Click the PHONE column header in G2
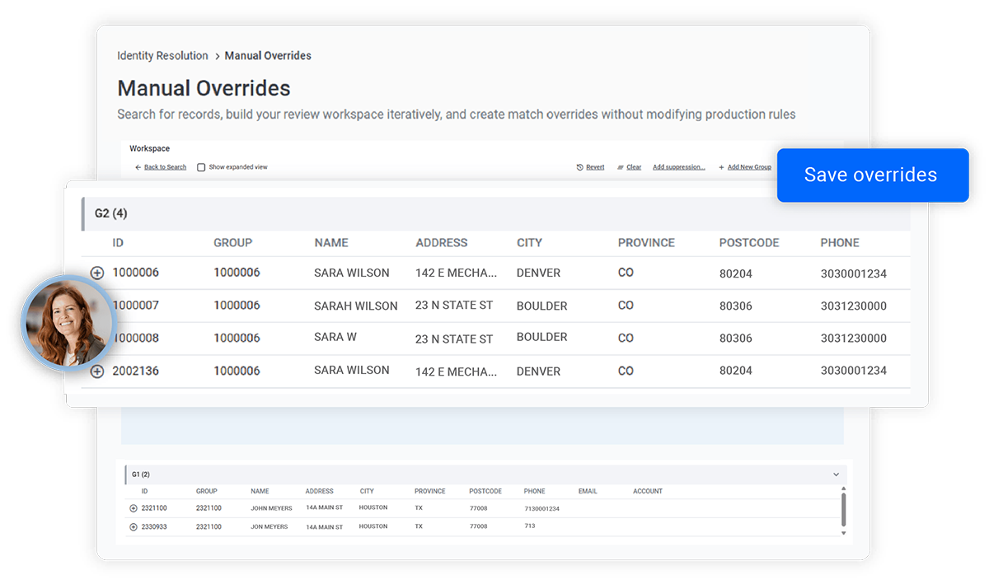The height and width of the screenshot is (584, 989). coord(840,243)
